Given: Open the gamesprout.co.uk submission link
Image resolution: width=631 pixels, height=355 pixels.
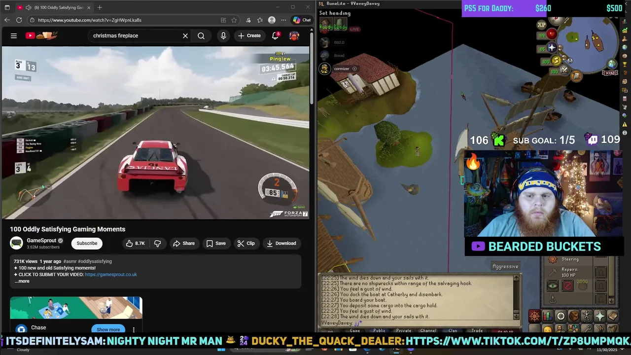Looking at the screenshot, I should click(111, 275).
